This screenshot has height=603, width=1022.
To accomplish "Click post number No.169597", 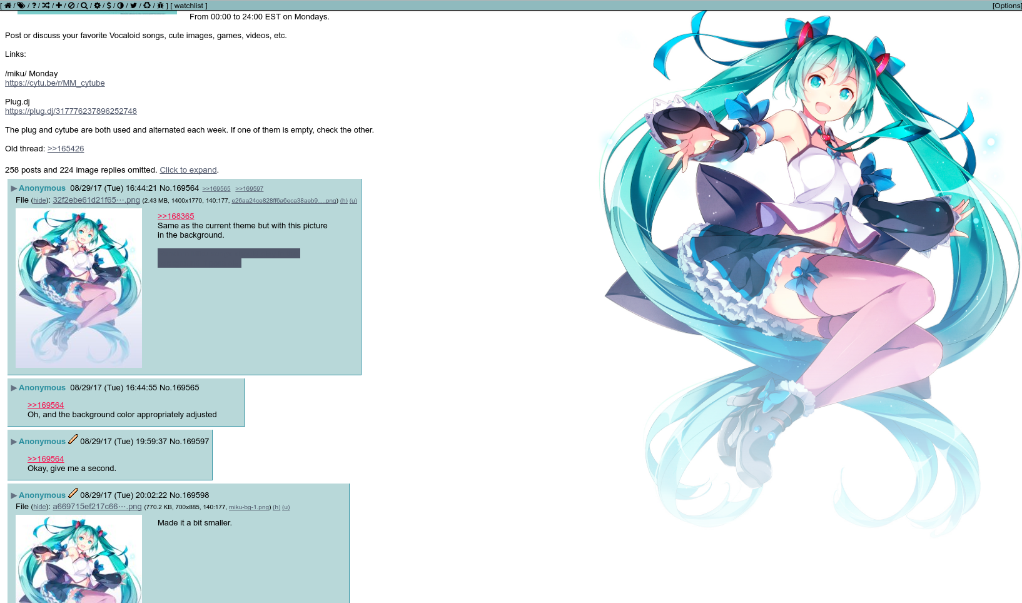I will pyautogui.click(x=190, y=442).
